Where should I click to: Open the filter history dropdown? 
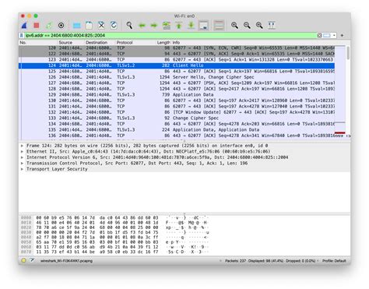334,35
